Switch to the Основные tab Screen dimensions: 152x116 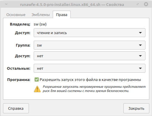[16, 15]
